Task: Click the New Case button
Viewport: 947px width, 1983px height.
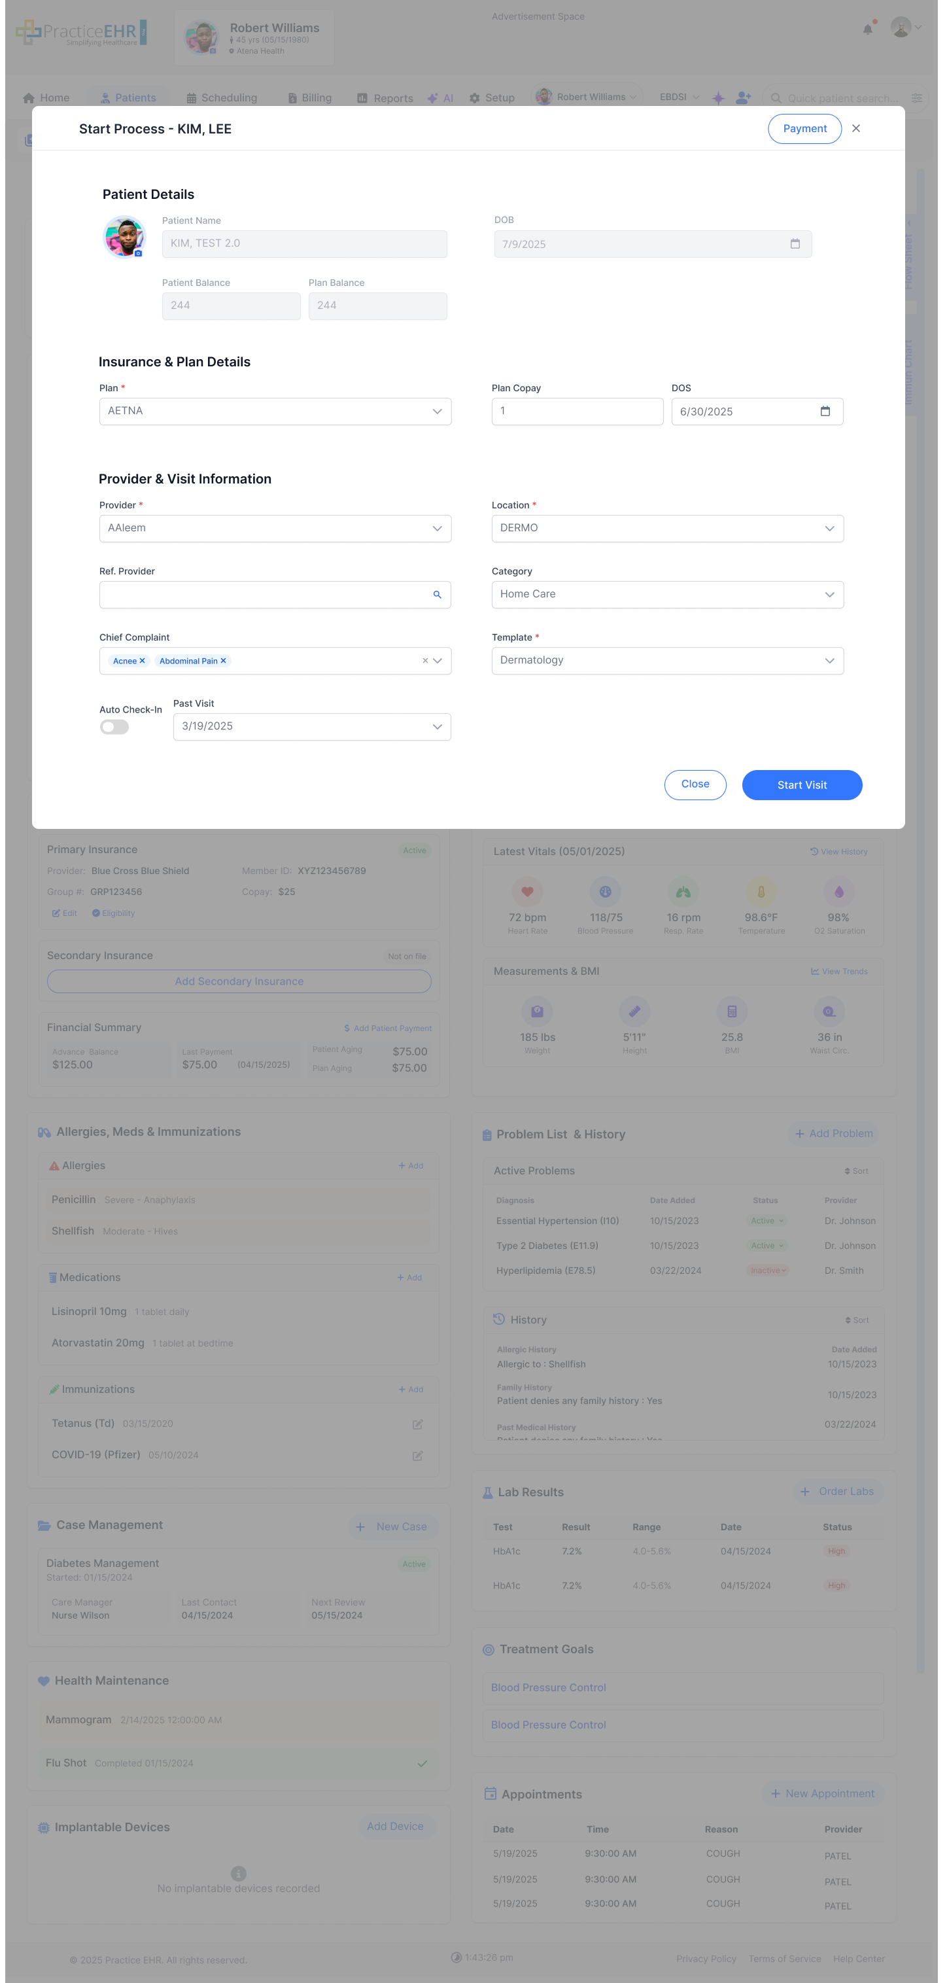Action: (392, 1526)
